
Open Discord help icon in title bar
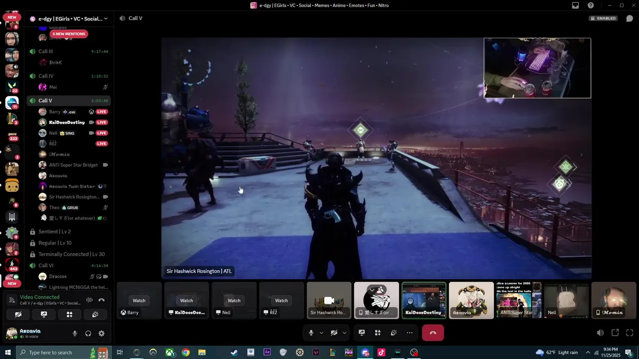click(x=591, y=5)
